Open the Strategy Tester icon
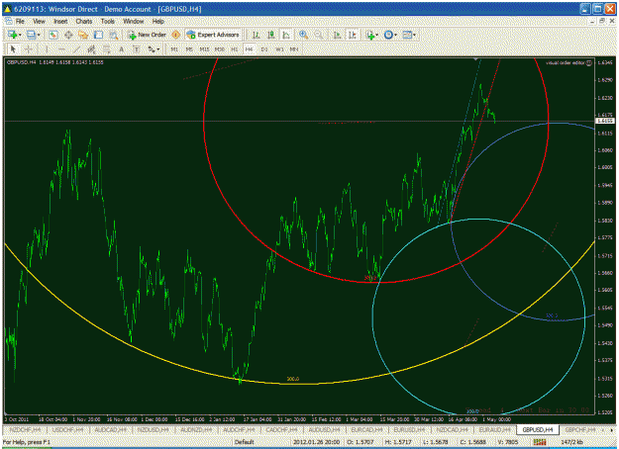The height and width of the screenshot is (449, 619). click(114, 35)
